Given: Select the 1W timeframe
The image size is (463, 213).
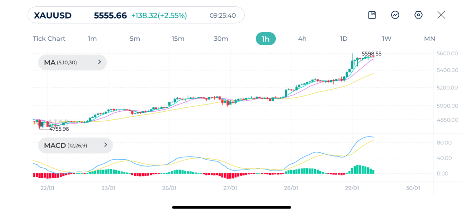Looking at the screenshot, I should (387, 39).
